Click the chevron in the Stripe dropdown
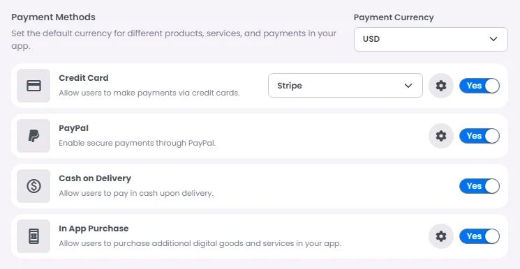Viewport: 520px width, 269px height. pyautogui.click(x=408, y=86)
